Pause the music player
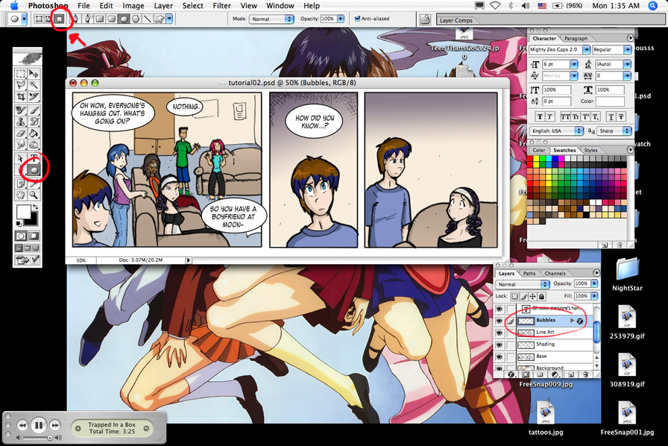The width and height of the screenshot is (668, 446). [39, 425]
